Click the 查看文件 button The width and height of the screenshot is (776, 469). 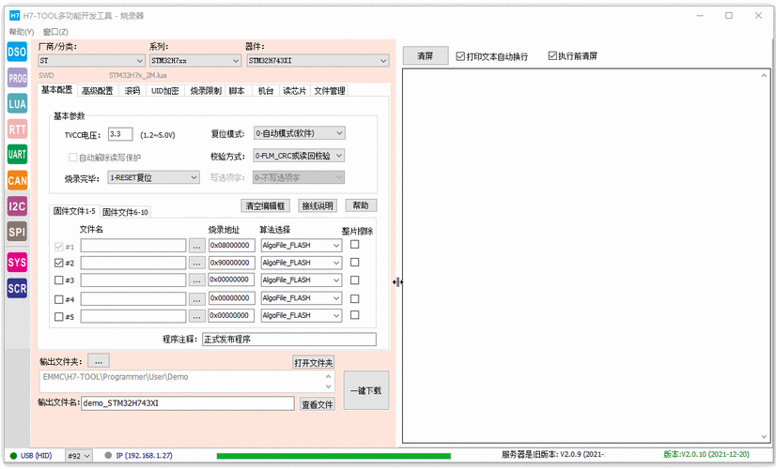[x=318, y=404]
